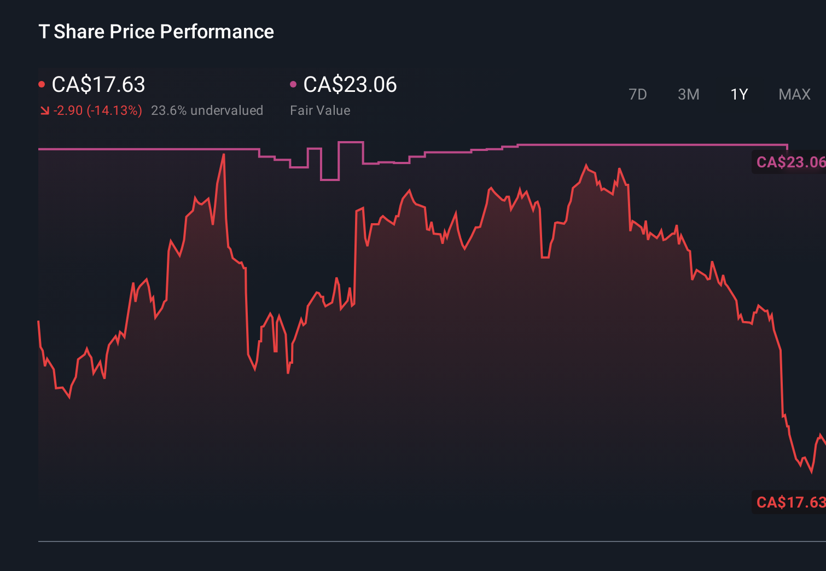826x571 pixels.
Task: Click the Fair Value caption text
Action: (x=321, y=110)
